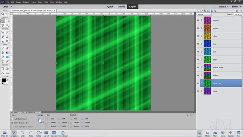This screenshot has width=243, height=137.
Task: Toggle visibility of yellow layer
Action: [198, 36]
